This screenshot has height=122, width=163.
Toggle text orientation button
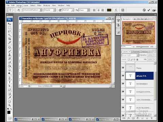[19, 10]
